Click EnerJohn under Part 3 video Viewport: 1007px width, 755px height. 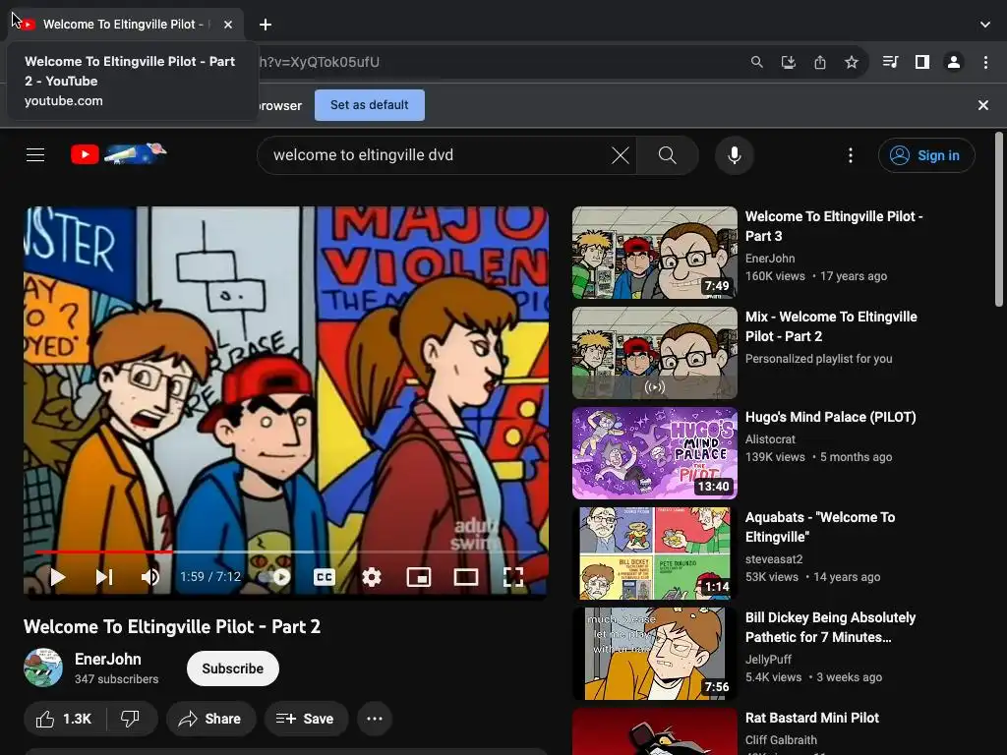pyautogui.click(x=770, y=259)
